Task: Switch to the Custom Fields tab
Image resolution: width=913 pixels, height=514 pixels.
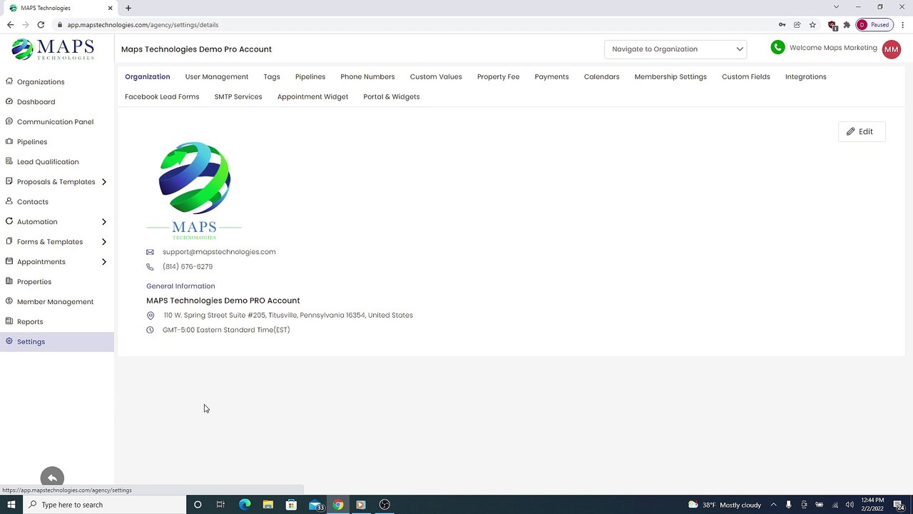Action: (746, 76)
